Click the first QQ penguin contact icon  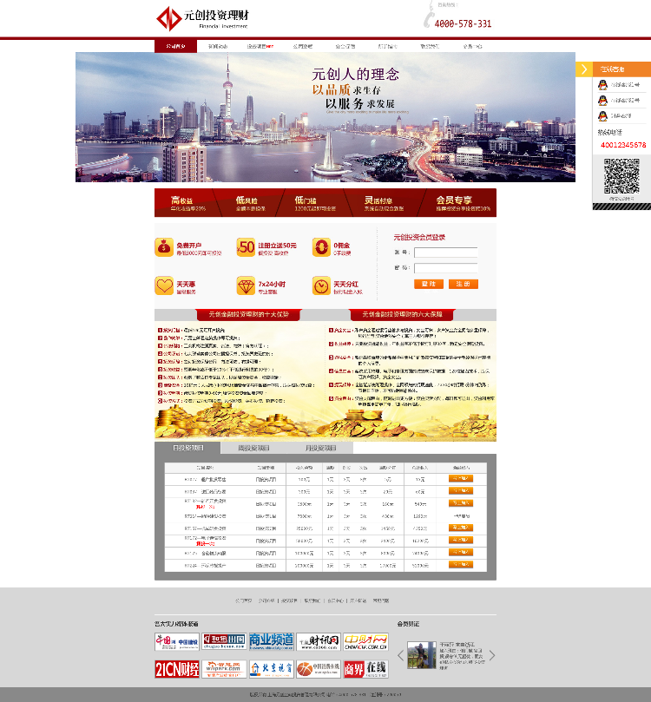(x=602, y=85)
